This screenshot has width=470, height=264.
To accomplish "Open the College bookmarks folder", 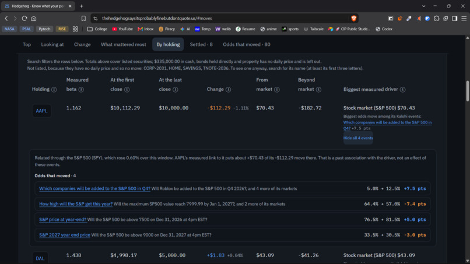I will 97,29.
